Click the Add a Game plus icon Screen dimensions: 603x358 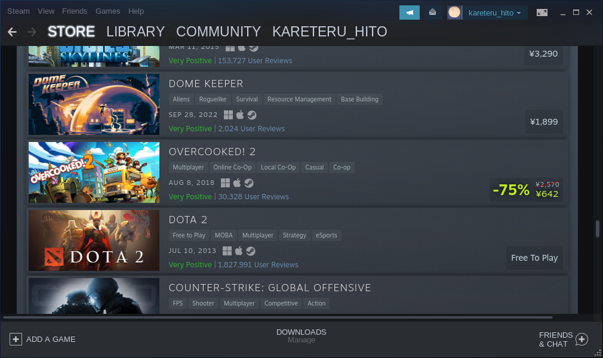(x=16, y=339)
